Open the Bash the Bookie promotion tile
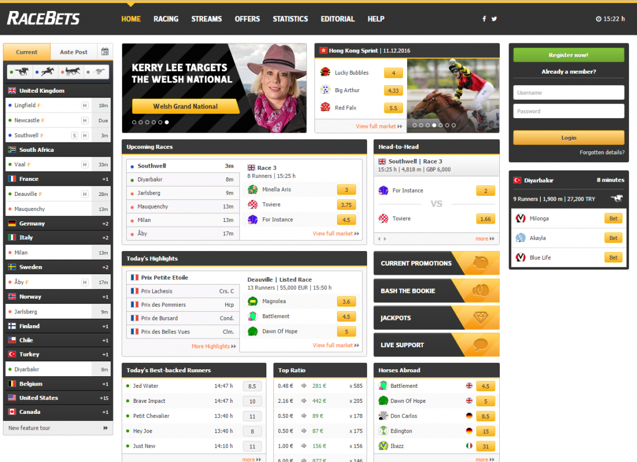The width and height of the screenshot is (637, 462). 436,291
